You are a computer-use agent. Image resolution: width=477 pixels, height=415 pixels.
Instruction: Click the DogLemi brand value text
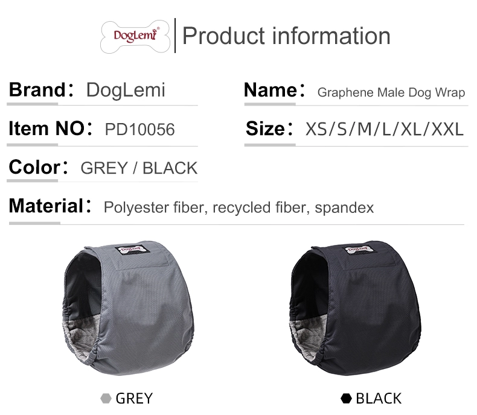click(x=126, y=90)
